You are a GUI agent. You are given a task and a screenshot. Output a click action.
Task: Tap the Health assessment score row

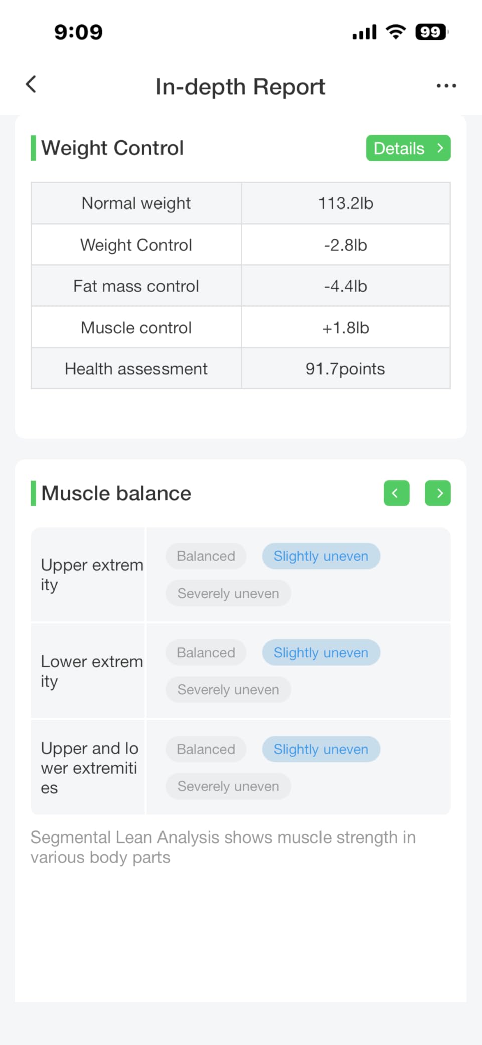240,368
